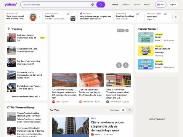Open Indonesia Independence Day story

pos(29,75)
